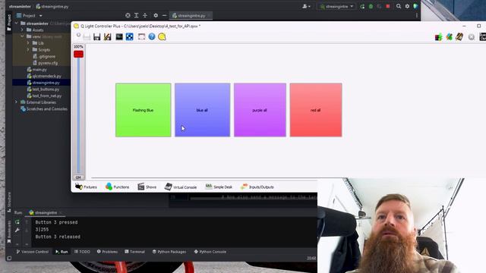Switch to the Virtual Console tab

(x=181, y=187)
